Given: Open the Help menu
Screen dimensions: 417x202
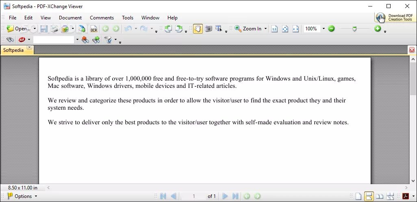Looking at the screenshot, I should click(x=172, y=18).
